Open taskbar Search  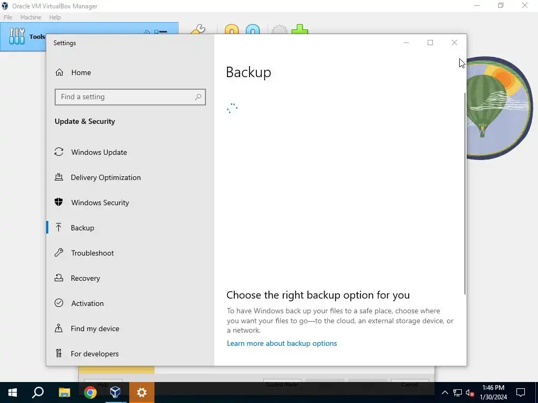coord(38,393)
